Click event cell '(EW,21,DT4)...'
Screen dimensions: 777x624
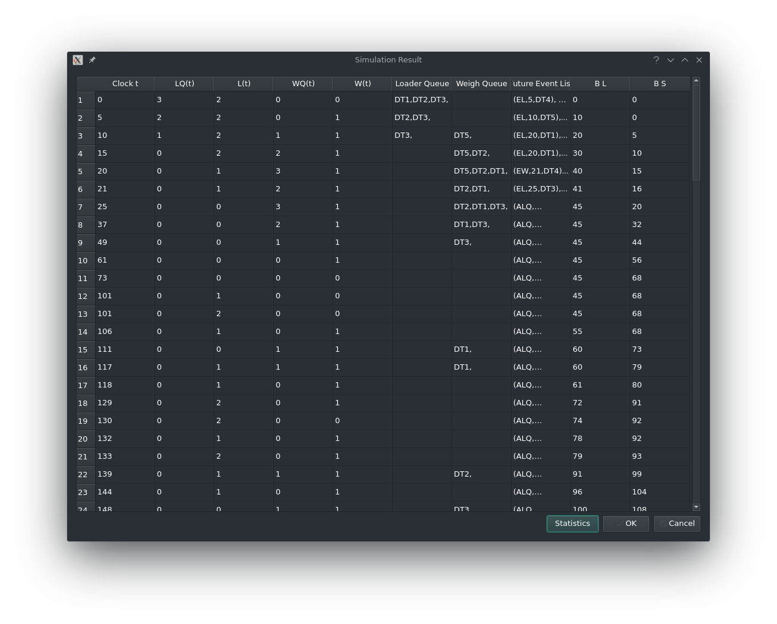click(541, 171)
